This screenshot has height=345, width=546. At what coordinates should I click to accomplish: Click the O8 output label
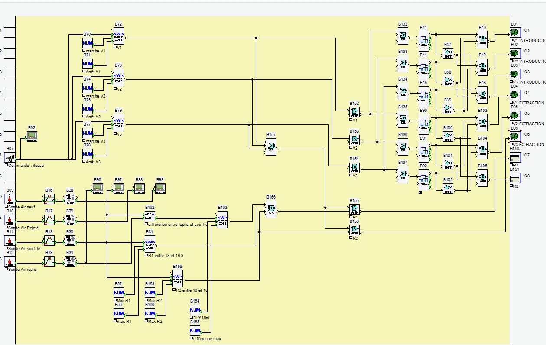point(527,176)
